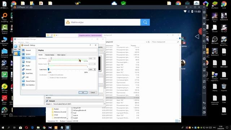Confirm settings with the OK button
This screenshot has width=231, height=130.
(x=83, y=92)
